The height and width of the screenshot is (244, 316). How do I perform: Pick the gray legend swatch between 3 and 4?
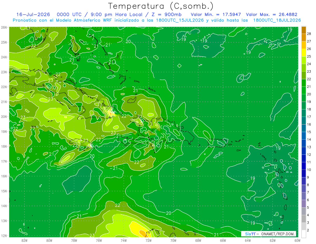[304, 219]
